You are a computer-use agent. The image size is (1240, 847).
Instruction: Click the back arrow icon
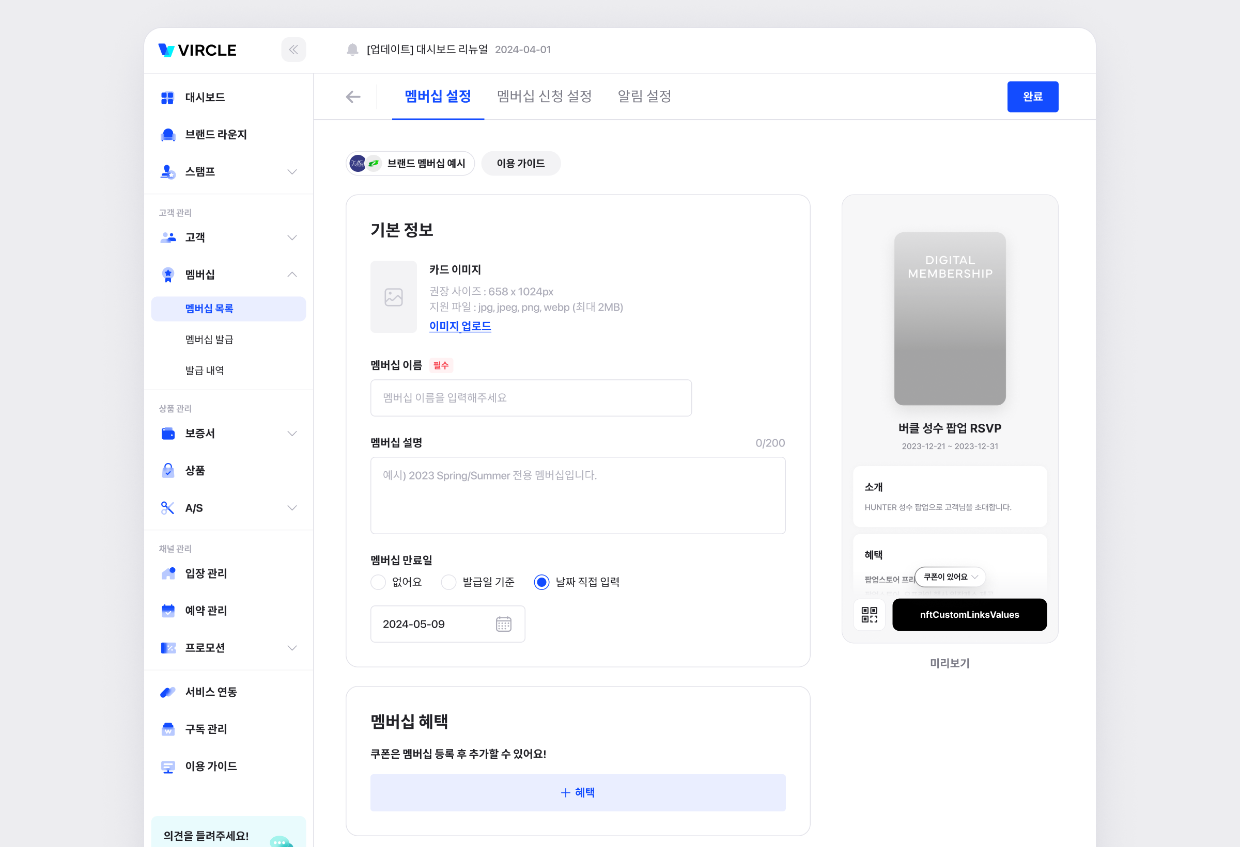[x=353, y=97]
